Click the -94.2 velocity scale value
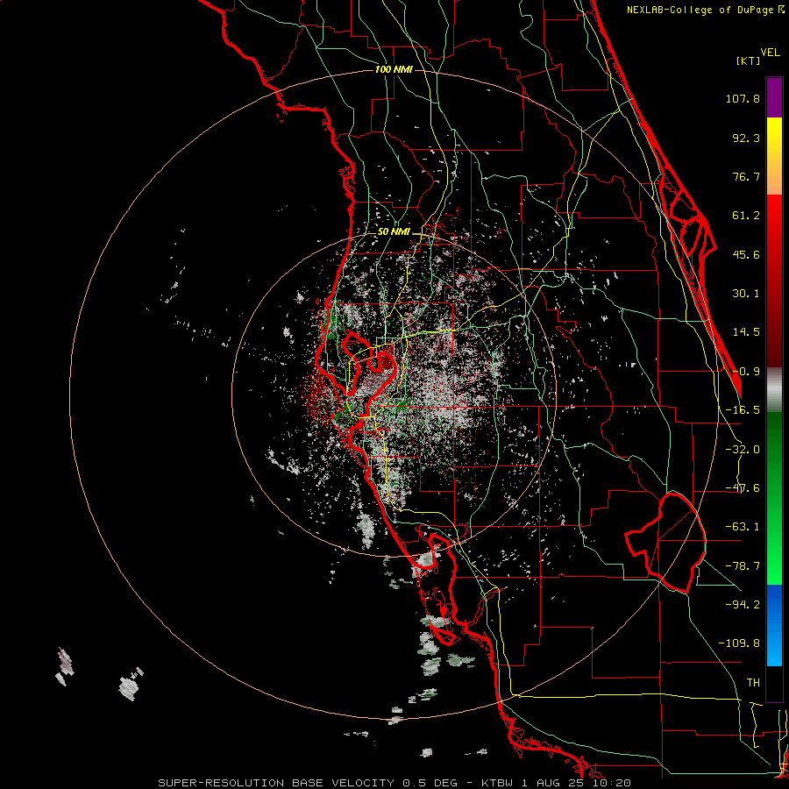789x789 pixels. coord(743,604)
